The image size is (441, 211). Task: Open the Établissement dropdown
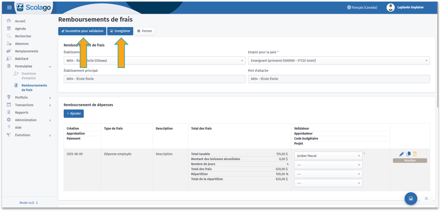pos(154,61)
